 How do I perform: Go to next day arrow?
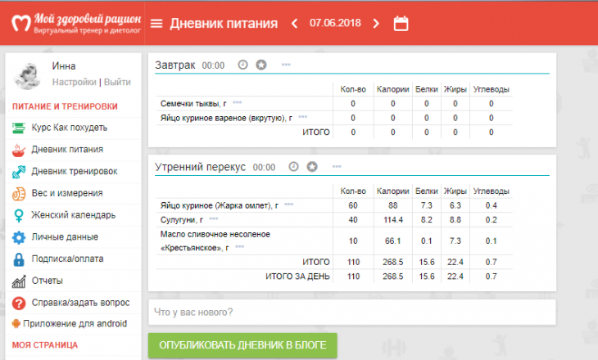(376, 23)
